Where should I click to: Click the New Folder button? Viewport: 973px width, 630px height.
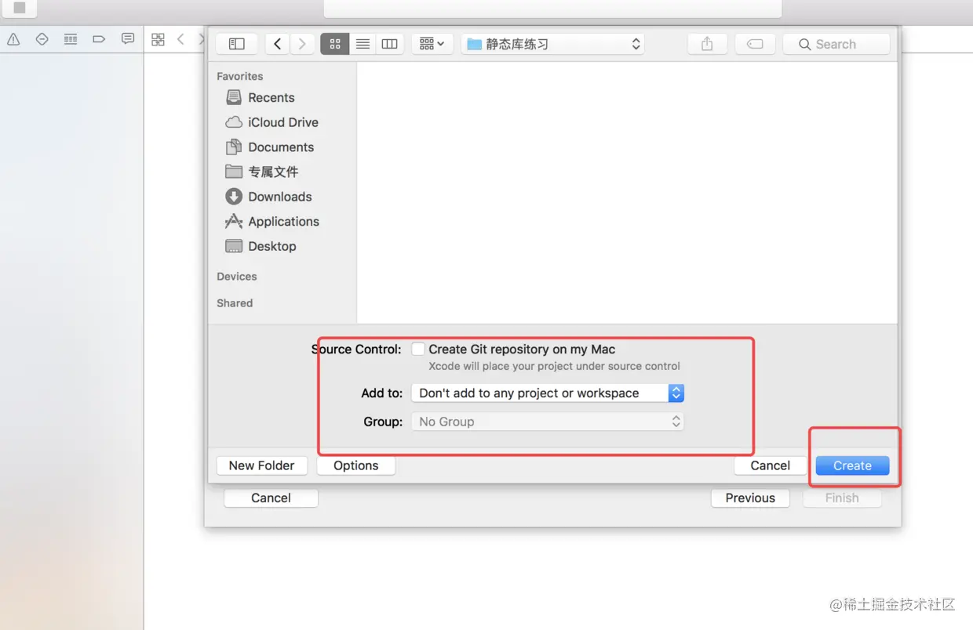point(261,465)
